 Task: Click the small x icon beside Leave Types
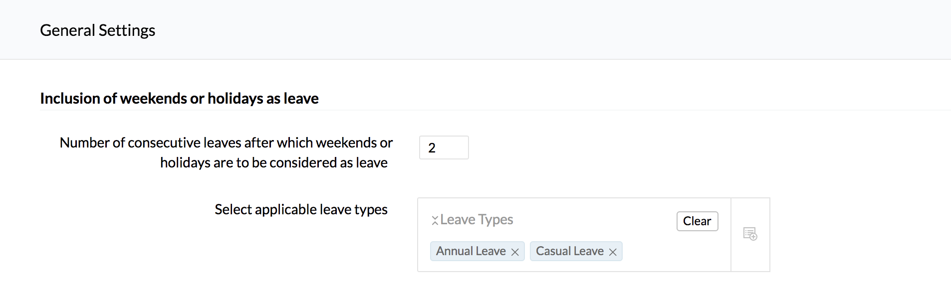coord(435,220)
